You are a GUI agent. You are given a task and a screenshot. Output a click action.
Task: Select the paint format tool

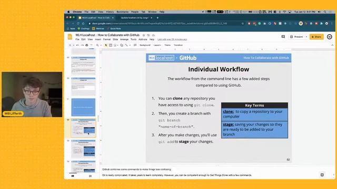tap(91, 45)
